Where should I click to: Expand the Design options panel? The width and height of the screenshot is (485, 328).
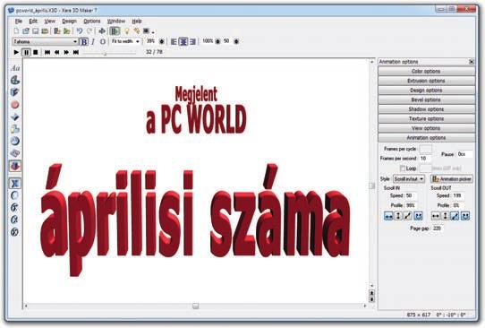(426, 91)
